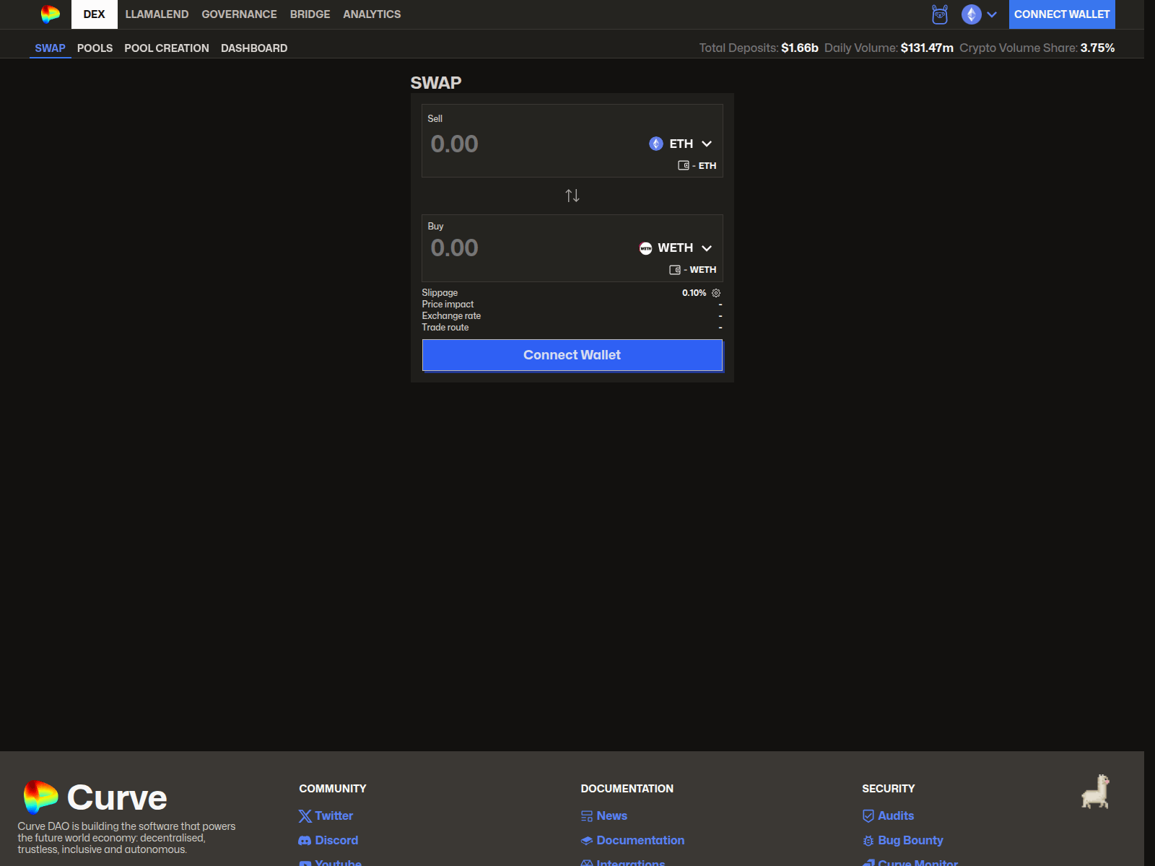Screen dimensions: 1155x866
Task: Open the ETH sell token dropdown
Action: [681, 144]
